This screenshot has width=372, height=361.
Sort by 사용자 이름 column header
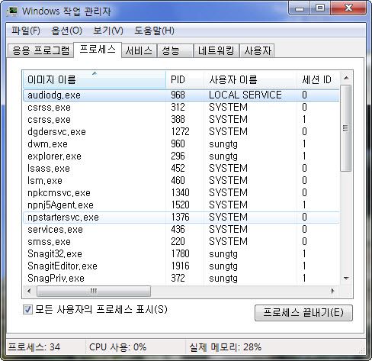pyautogui.click(x=250, y=80)
